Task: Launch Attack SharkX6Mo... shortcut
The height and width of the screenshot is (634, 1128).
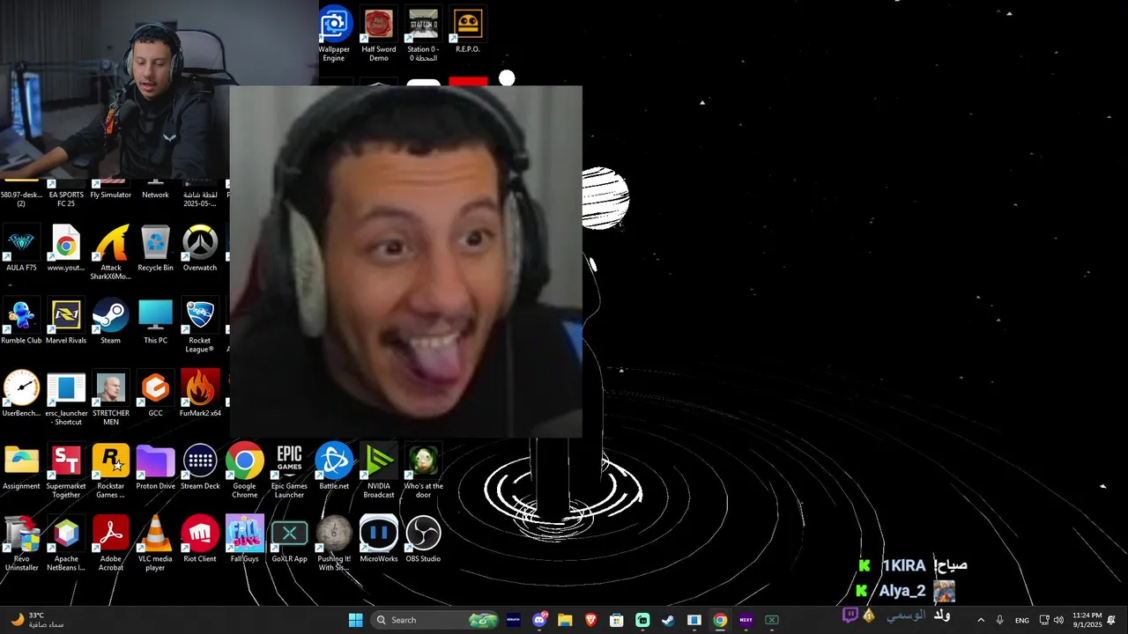Action: 111,254
